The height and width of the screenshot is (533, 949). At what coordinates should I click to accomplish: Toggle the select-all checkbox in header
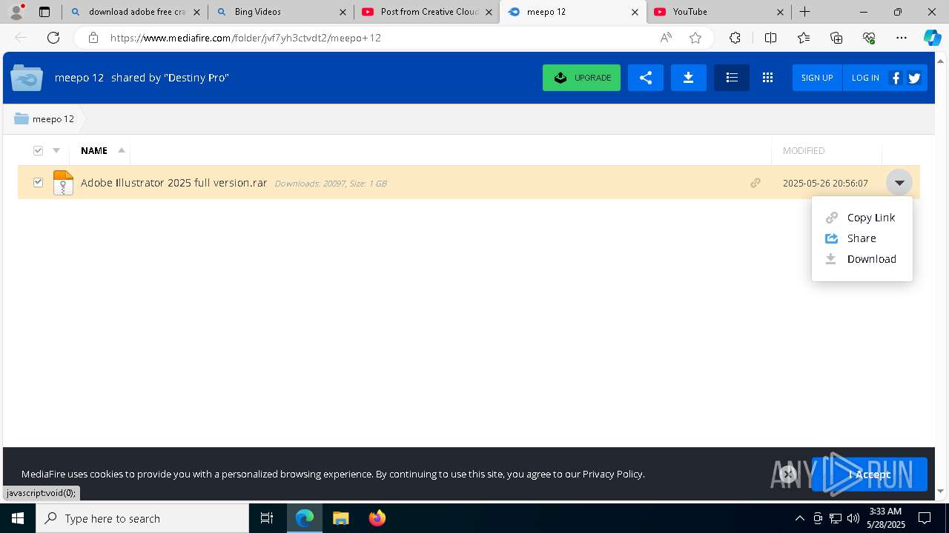point(39,151)
